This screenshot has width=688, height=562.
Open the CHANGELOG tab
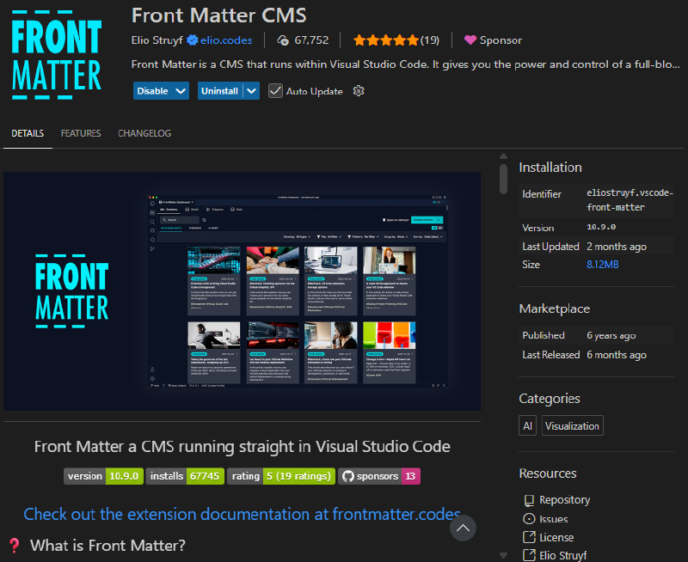coord(144,133)
